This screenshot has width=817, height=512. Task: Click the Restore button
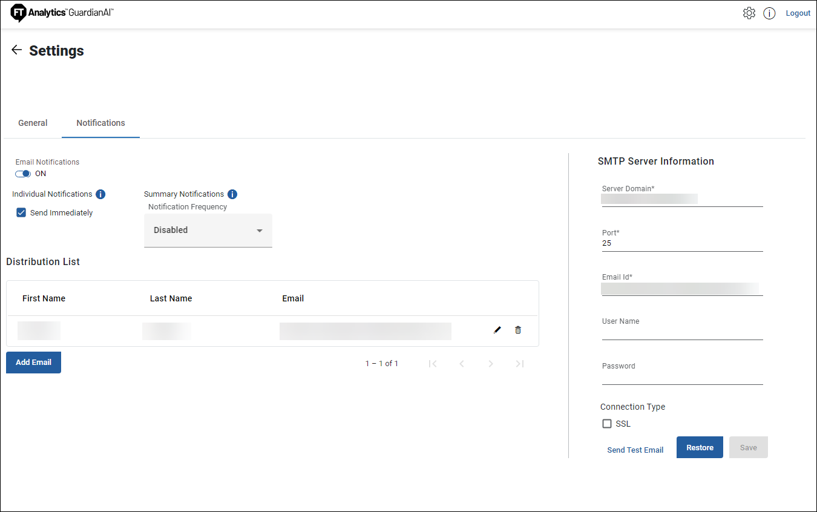click(x=700, y=447)
